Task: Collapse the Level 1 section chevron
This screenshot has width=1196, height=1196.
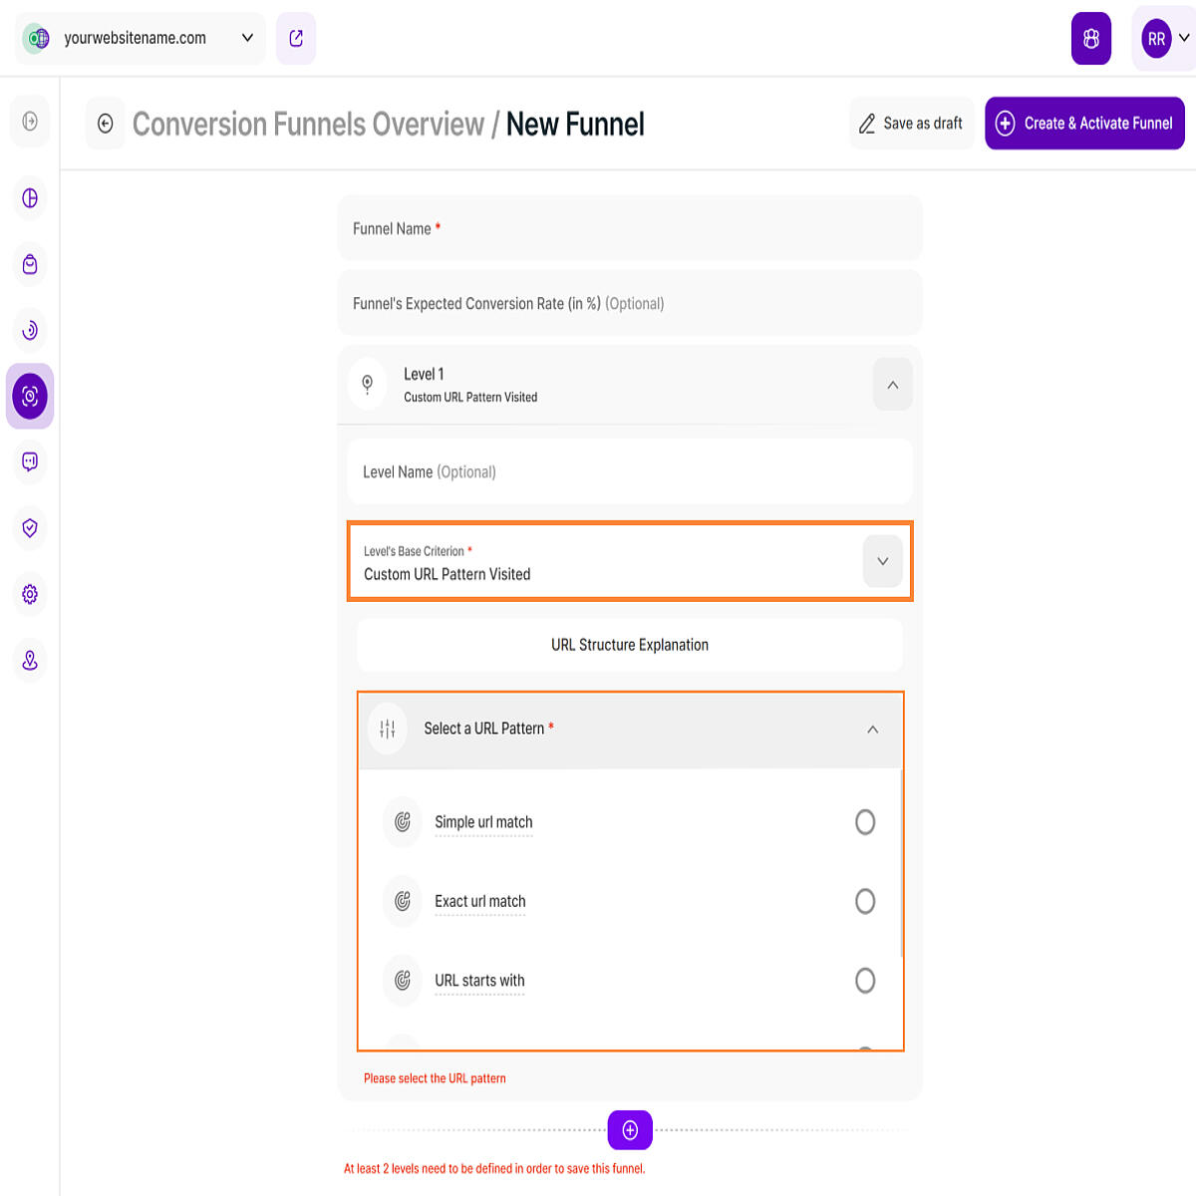Action: coord(893,385)
